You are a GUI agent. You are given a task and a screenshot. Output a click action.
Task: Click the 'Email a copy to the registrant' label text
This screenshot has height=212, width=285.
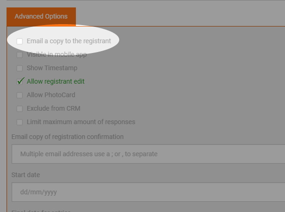pyautogui.click(x=69, y=41)
